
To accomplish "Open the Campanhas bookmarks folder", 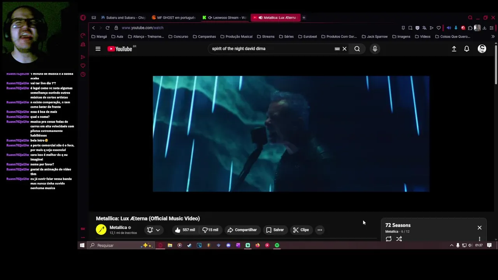I will pos(204,37).
